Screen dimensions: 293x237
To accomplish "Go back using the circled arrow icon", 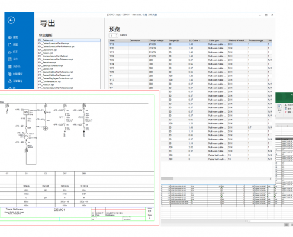I will [x=11, y=20].
